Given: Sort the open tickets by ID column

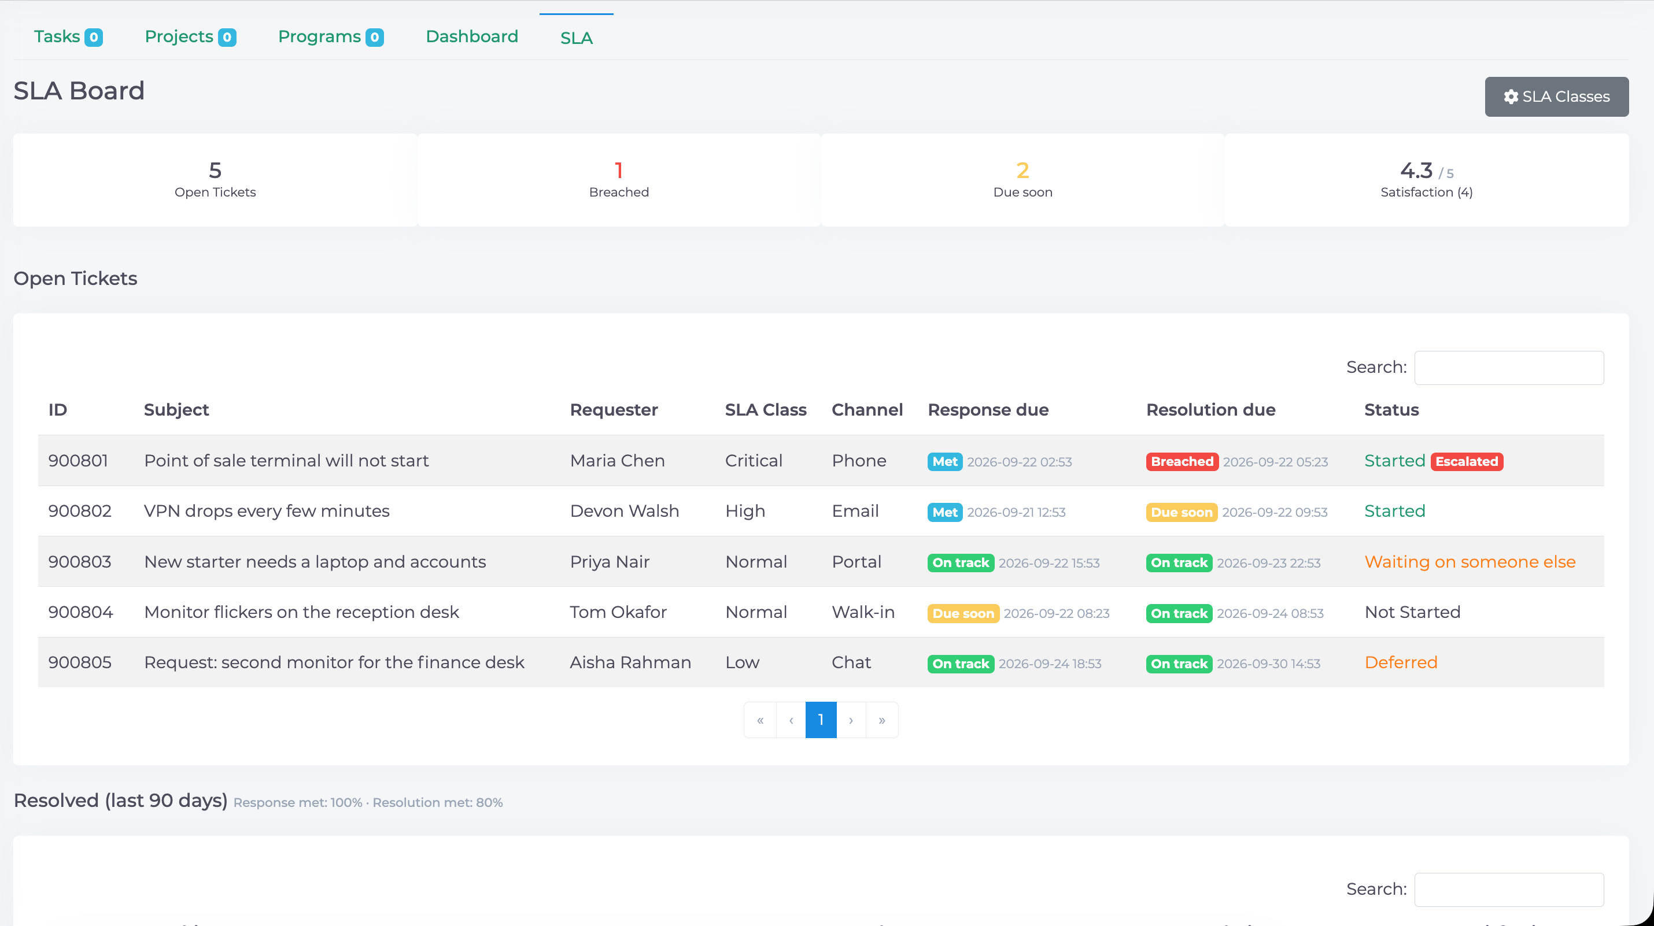Looking at the screenshot, I should pyautogui.click(x=58, y=410).
